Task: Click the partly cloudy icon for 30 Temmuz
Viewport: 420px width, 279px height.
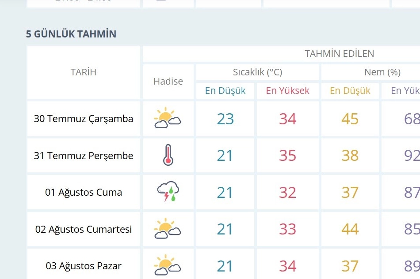Action: (x=168, y=118)
